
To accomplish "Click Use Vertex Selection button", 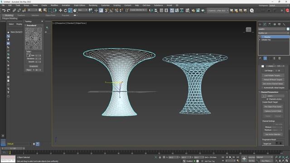I will (x=273, y=134).
